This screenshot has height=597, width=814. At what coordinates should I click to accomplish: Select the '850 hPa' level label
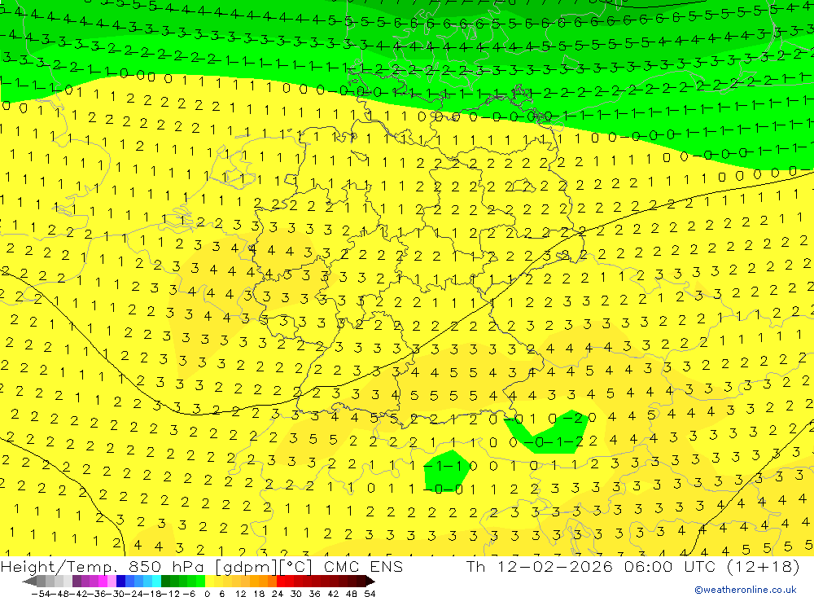tap(165, 567)
